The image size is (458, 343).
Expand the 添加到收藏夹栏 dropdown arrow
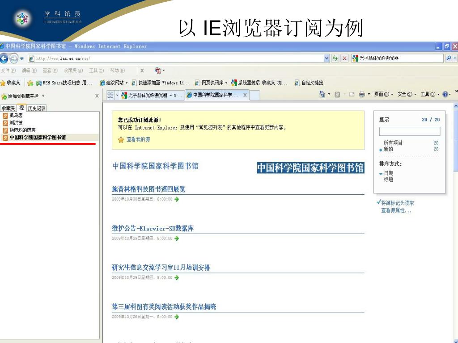point(43,96)
